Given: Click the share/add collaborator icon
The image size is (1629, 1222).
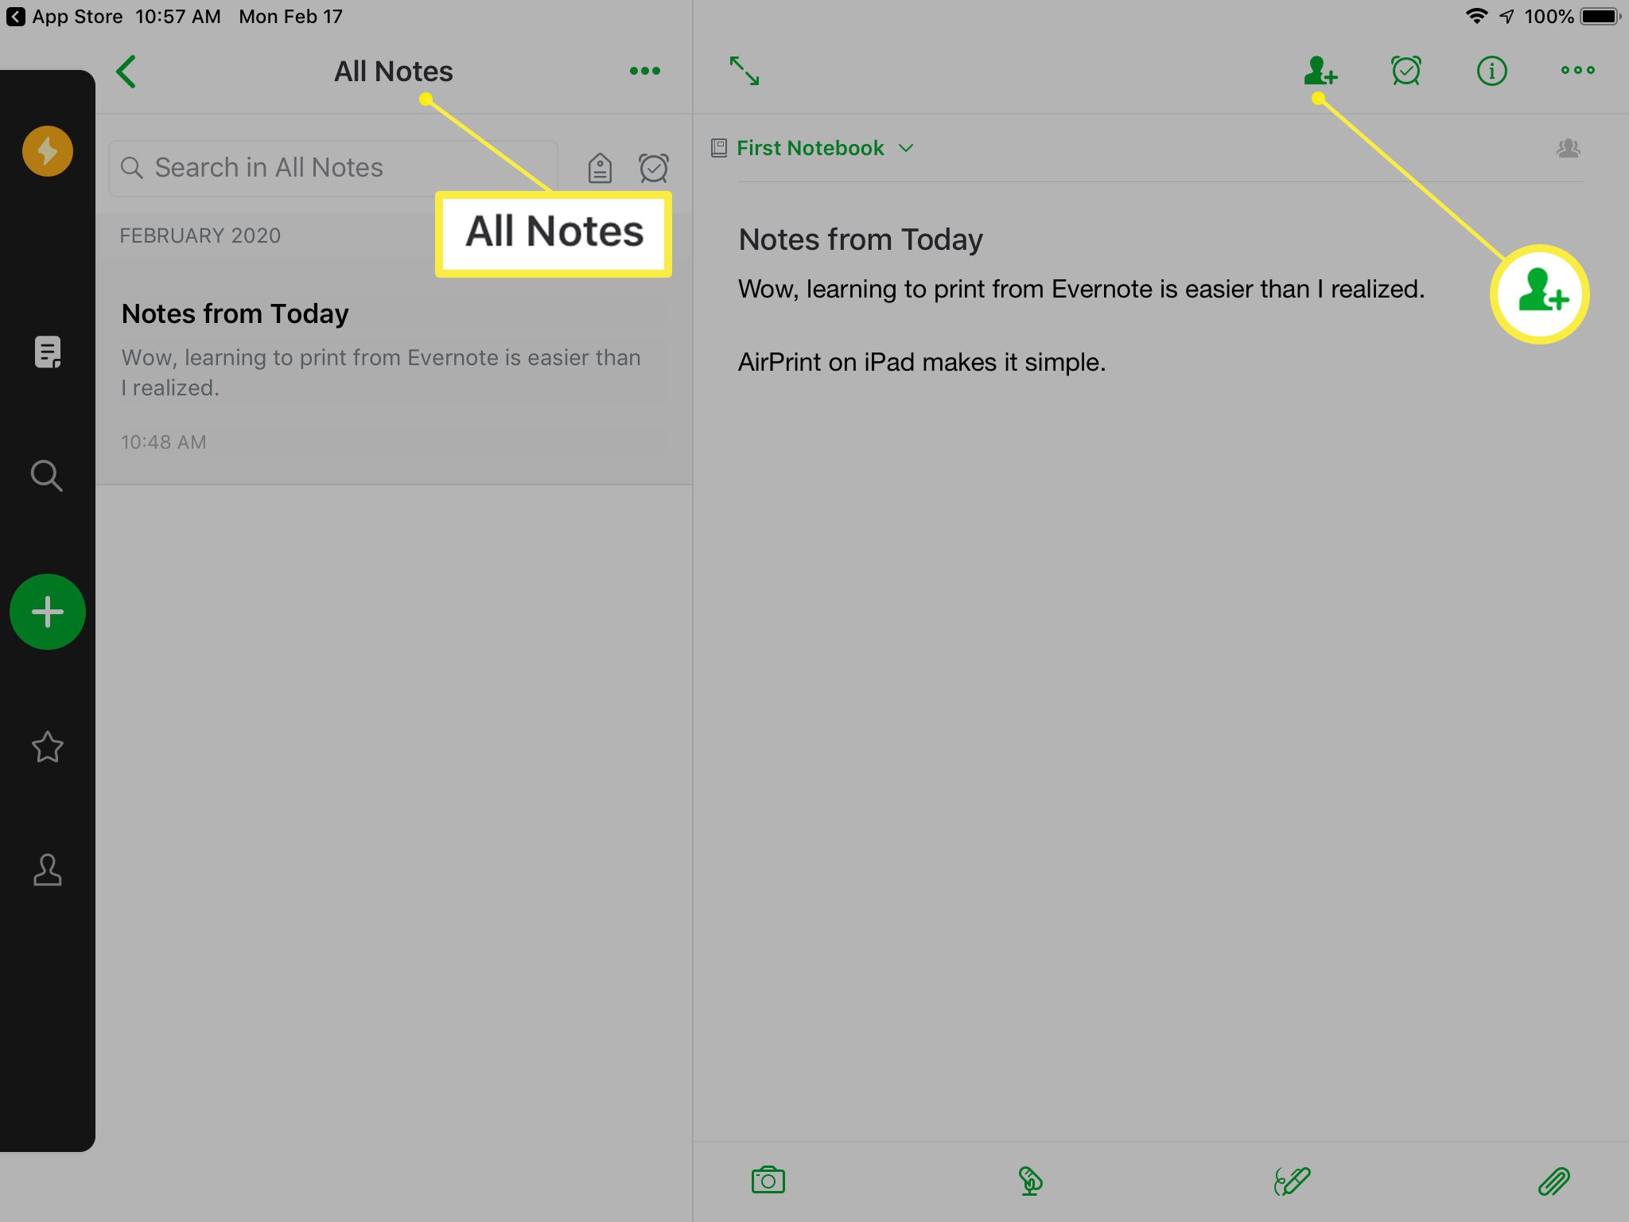Looking at the screenshot, I should (x=1320, y=71).
